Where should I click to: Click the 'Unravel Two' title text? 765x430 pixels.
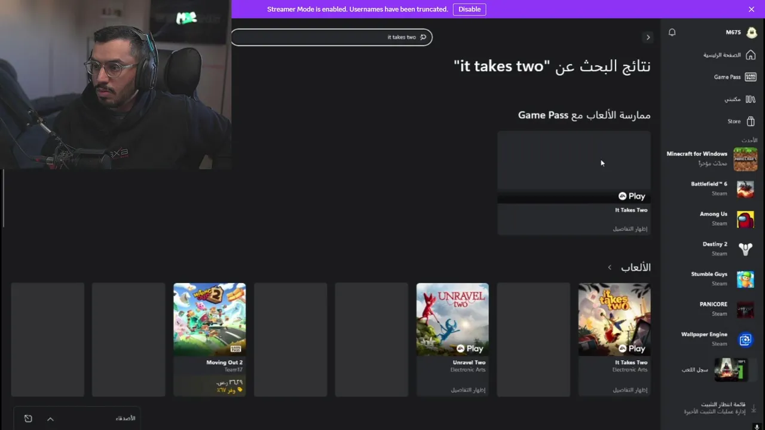pos(469,363)
